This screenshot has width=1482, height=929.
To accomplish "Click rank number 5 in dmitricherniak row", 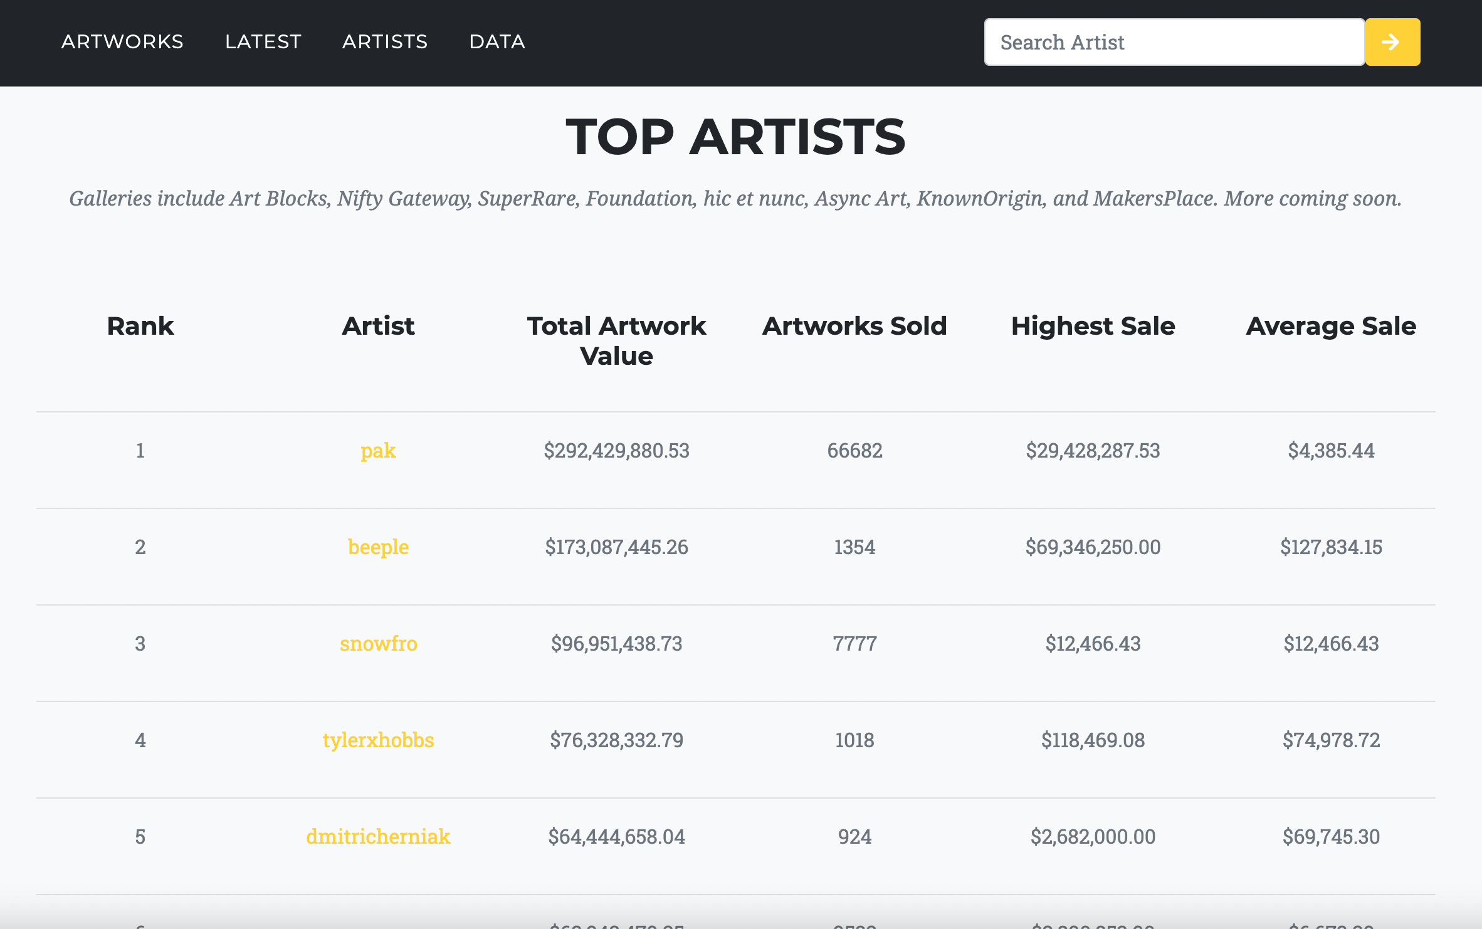I will tap(140, 837).
